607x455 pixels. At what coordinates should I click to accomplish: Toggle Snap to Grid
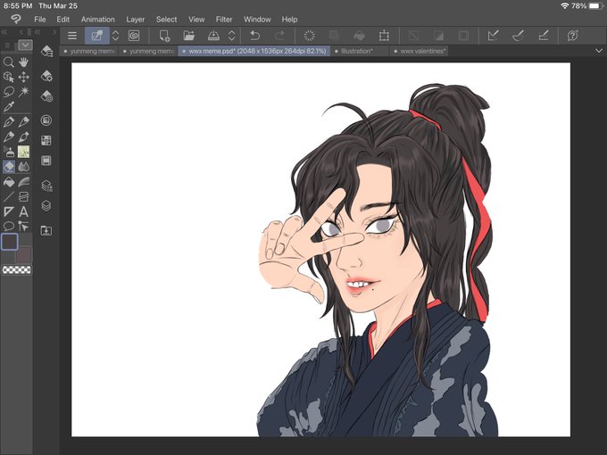544,36
